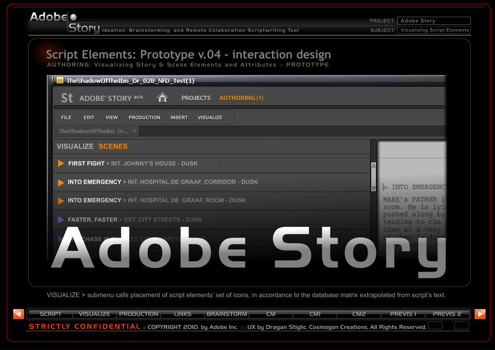Click CM2 in bottom navigation bar
The image size is (495, 350).
pyautogui.click(x=359, y=314)
